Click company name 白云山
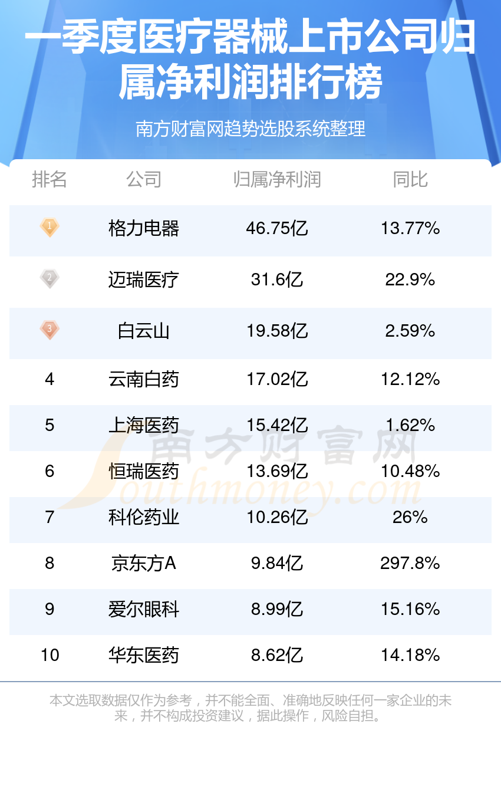The height and width of the screenshot is (796, 501). (144, 331)
